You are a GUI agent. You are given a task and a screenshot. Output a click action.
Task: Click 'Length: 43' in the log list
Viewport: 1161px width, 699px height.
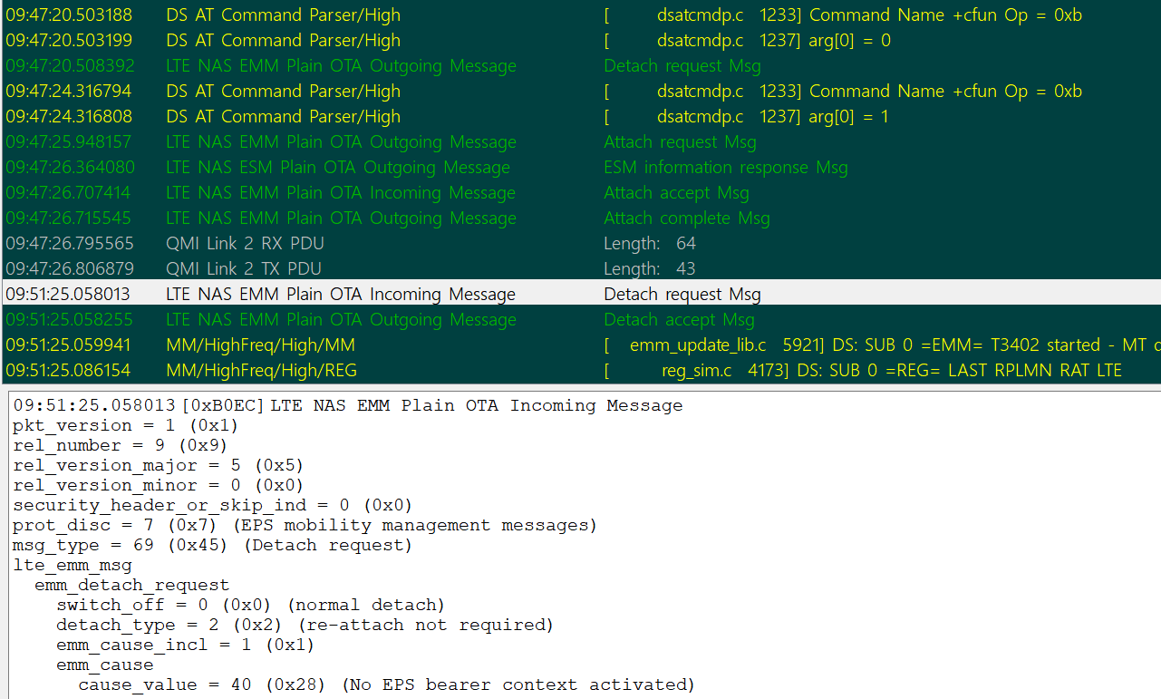650,268
